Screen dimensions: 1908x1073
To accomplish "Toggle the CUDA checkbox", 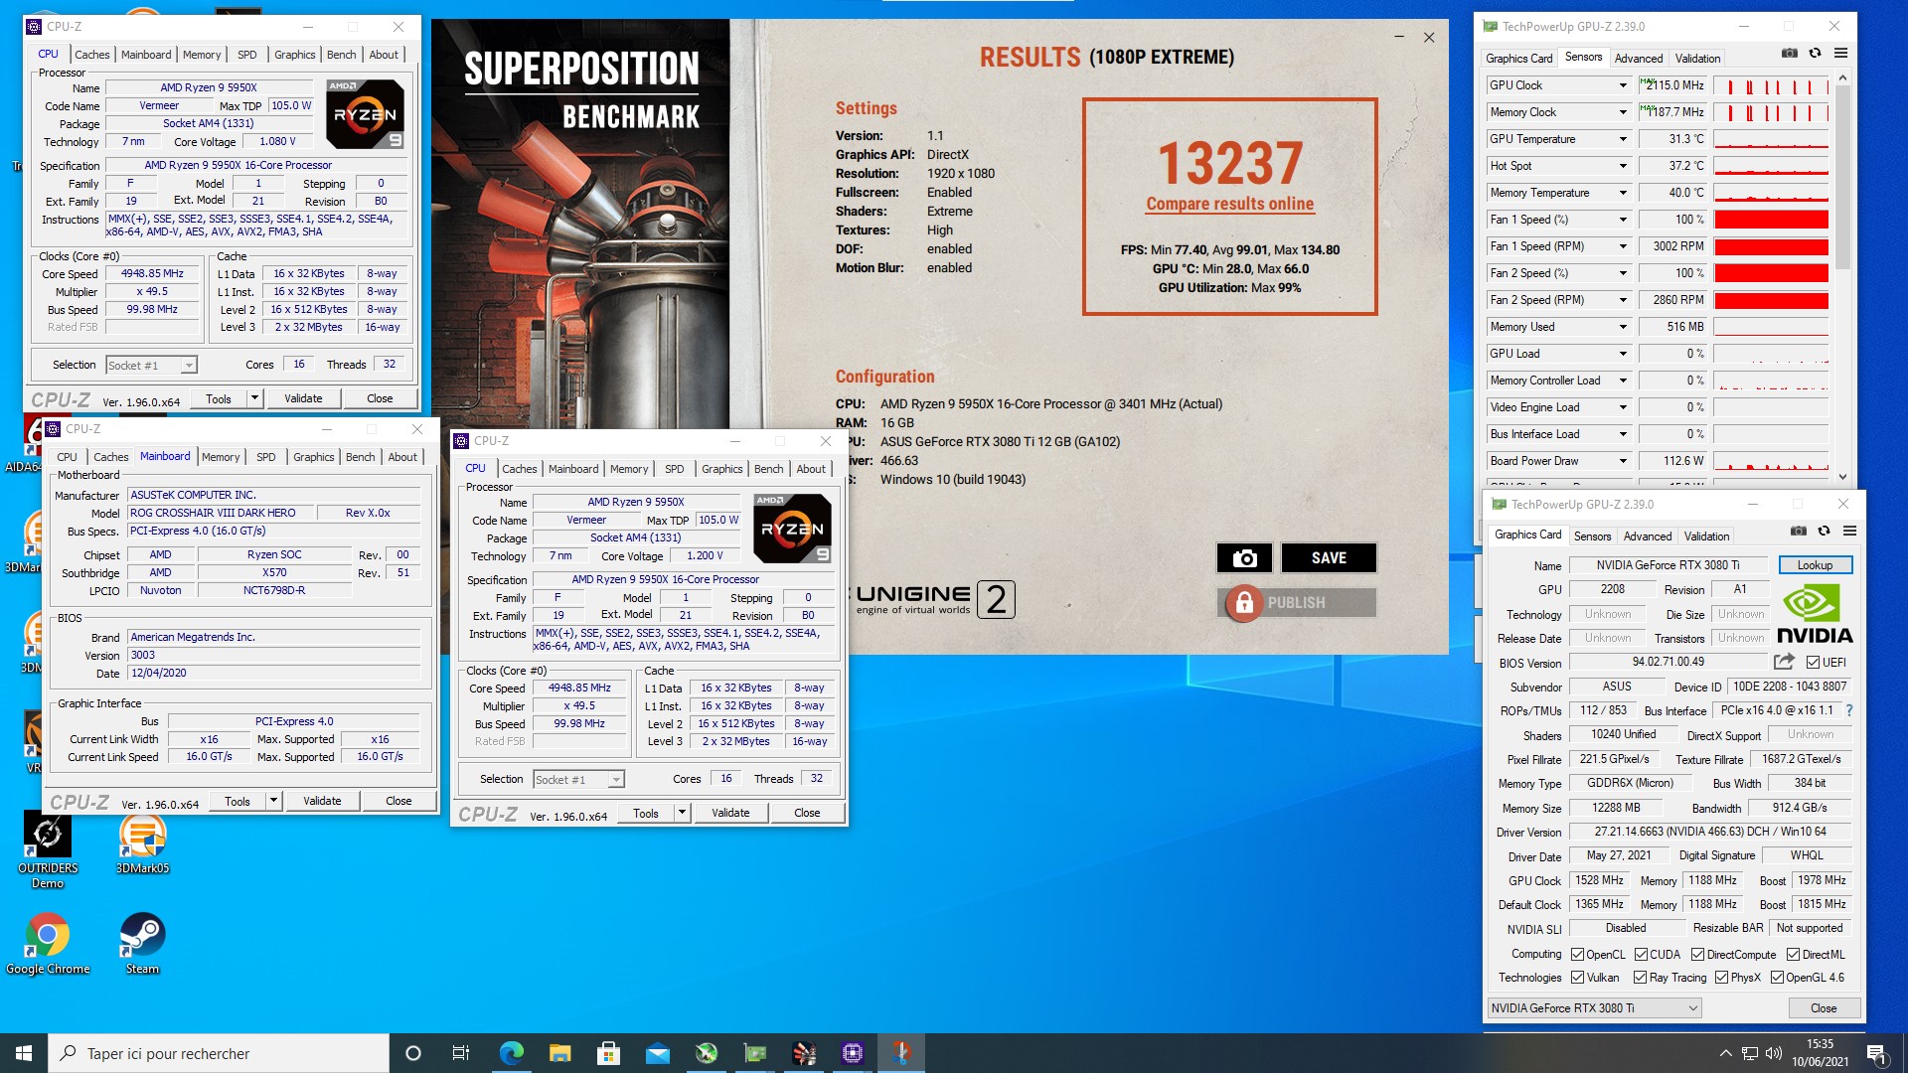I will coord(1641,955).
